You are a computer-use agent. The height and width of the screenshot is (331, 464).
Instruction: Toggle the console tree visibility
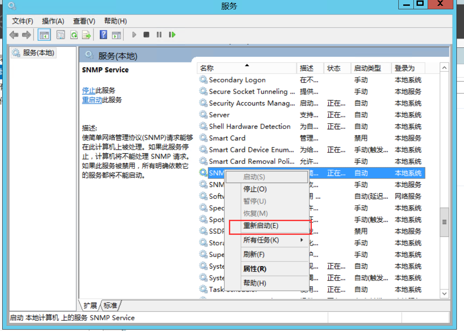pyautogui.click(x=44, y=35)
